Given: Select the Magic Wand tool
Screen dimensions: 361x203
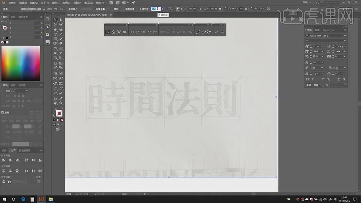Looking at the screenshot, I should pos(55,25).
